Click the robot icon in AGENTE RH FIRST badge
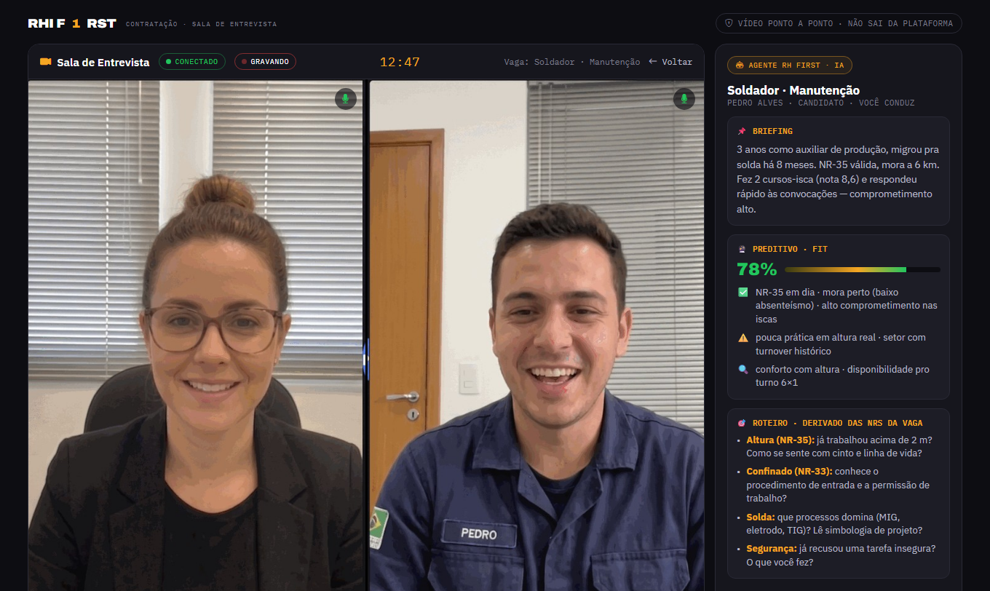Image resolution: width=990 pixels, height=591 pixels. click(740, 66)
